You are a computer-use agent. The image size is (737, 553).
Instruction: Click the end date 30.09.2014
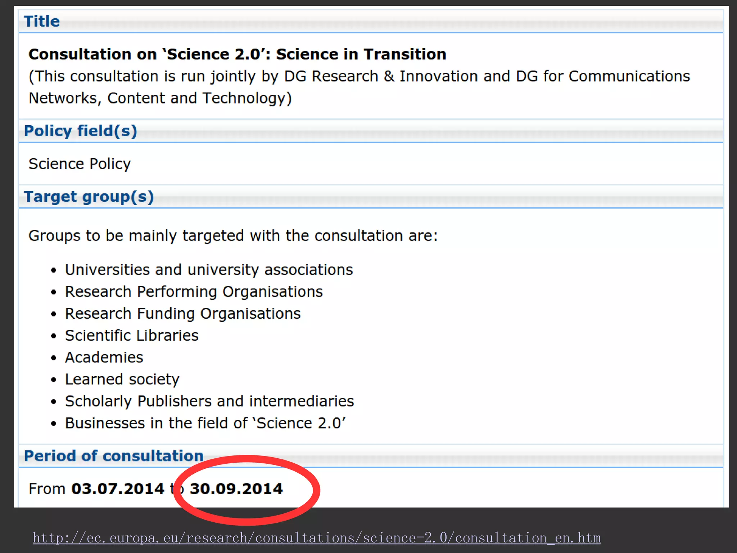pos(236,489)
